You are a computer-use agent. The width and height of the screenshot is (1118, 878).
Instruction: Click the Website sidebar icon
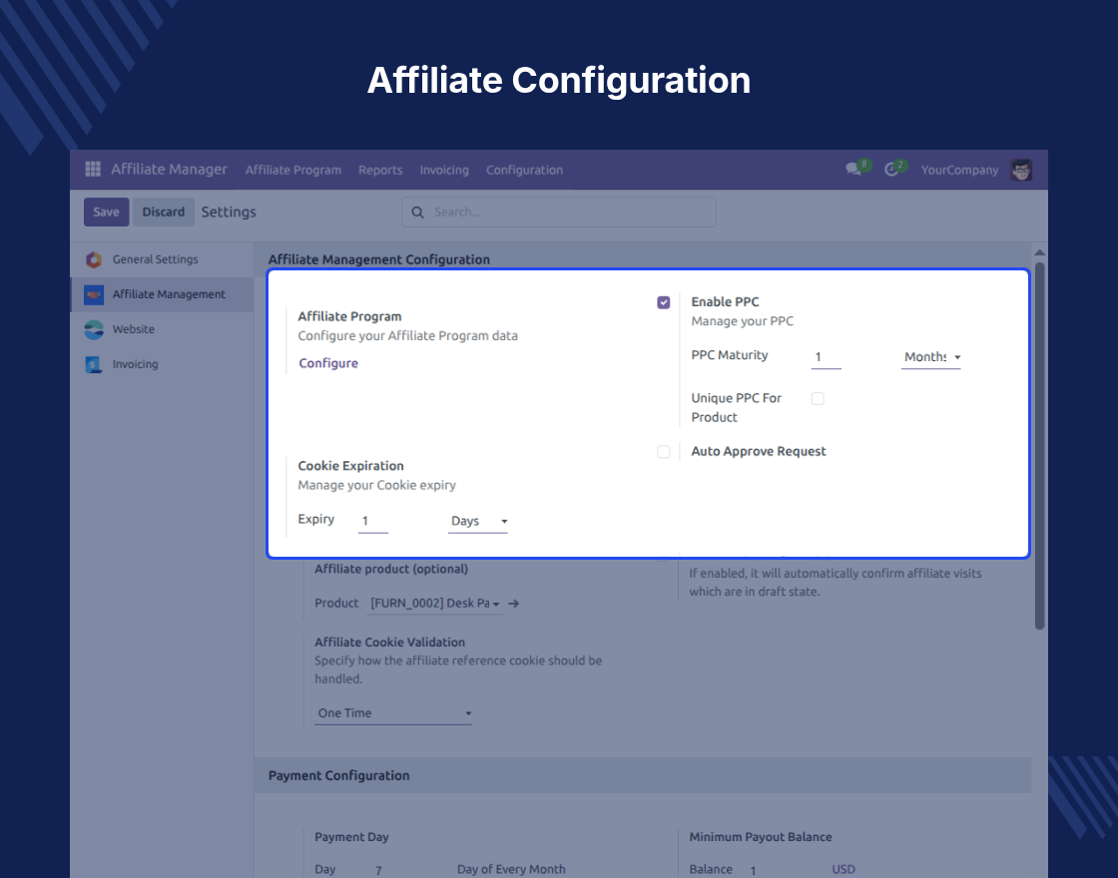pyautogui.click(x=94, y=329)
